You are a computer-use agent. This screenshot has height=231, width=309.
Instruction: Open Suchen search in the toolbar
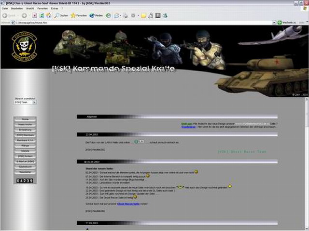61,15
